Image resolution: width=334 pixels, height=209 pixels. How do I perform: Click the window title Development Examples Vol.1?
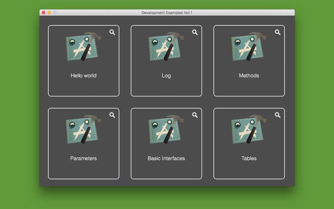point(167,13)
